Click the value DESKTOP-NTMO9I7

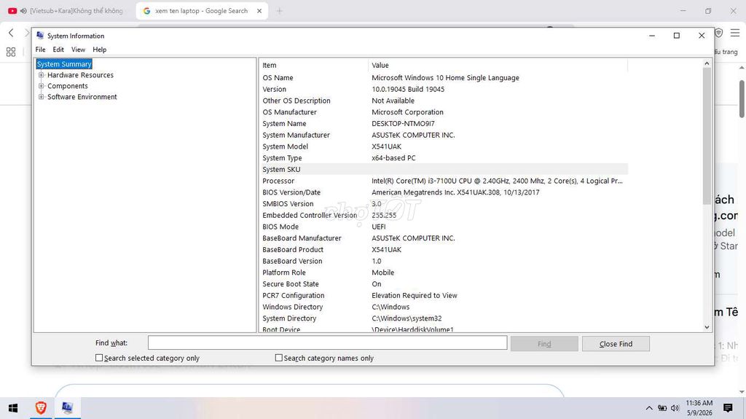[403, 123]
